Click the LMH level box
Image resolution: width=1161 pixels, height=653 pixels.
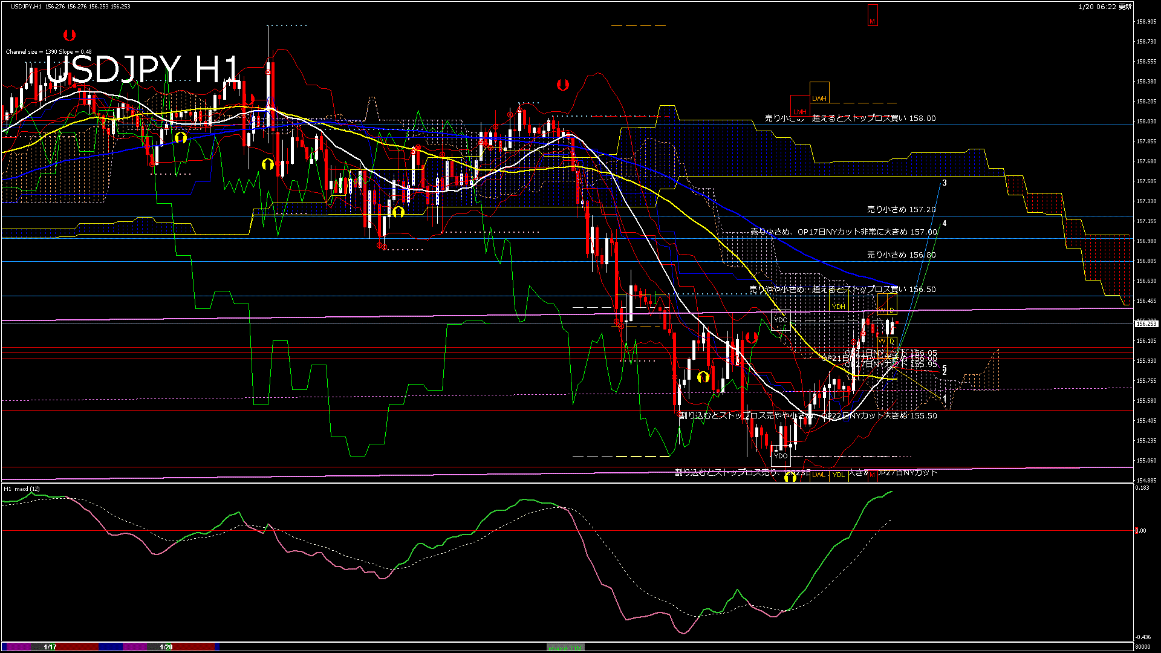click(800, 106)
